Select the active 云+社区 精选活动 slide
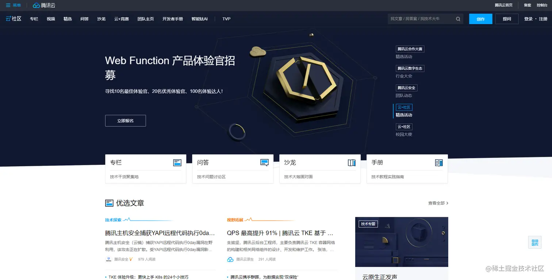552x280 pixels. pyautogui.click(x=404, y=111)
